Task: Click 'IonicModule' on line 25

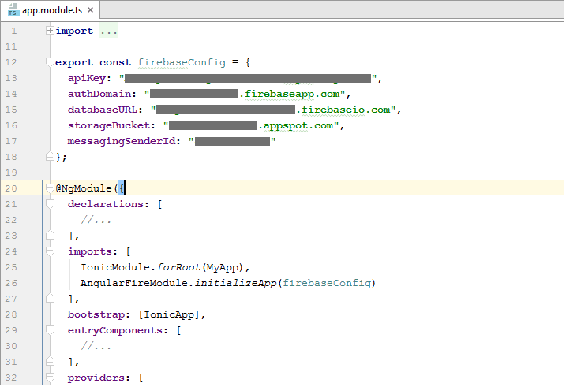Action: pos(115,267)
